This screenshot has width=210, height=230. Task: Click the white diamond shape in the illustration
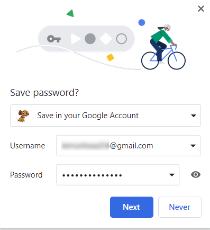point(106,39)
